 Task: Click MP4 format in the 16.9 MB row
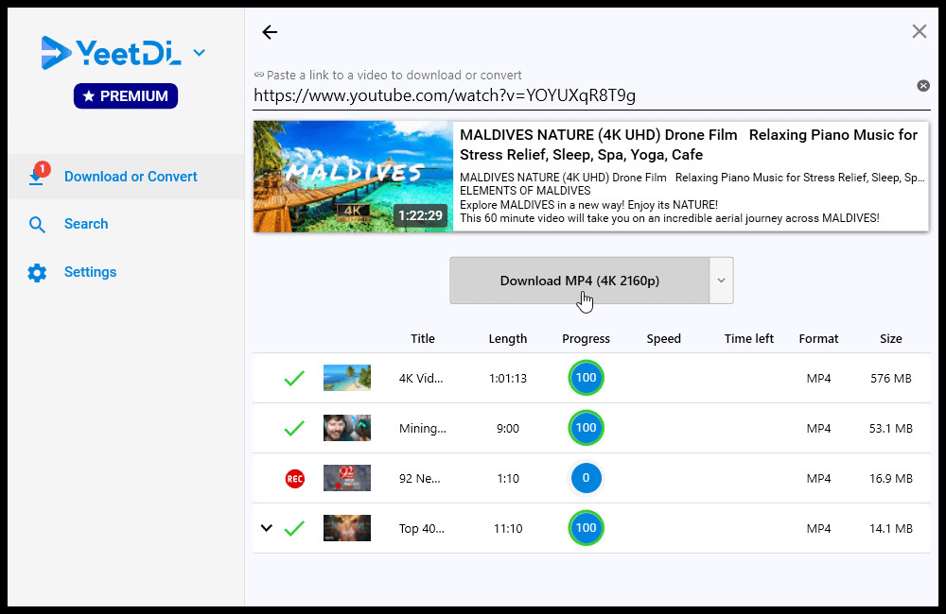pos(818,478)
